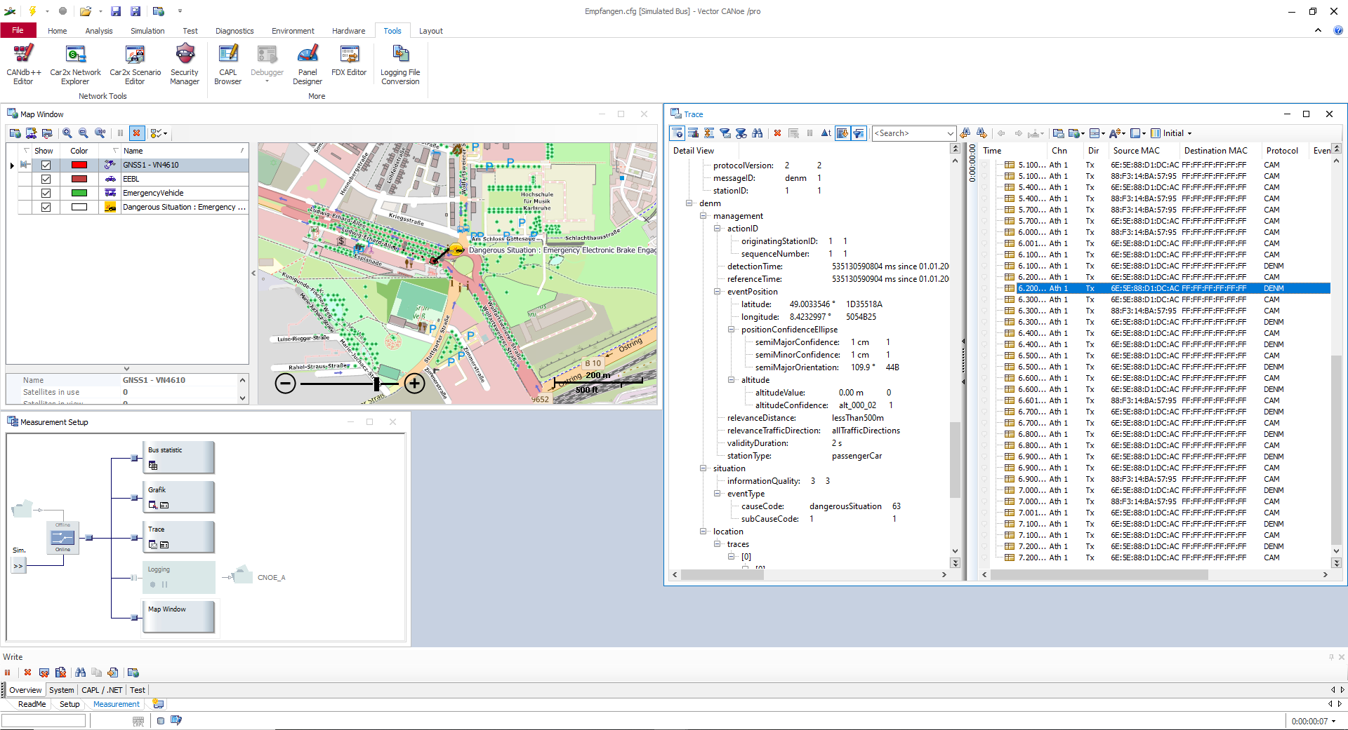The height and width of the screenshot is (730, 1348).
Task: Open the FDX Editor
Action: [349, 61]
